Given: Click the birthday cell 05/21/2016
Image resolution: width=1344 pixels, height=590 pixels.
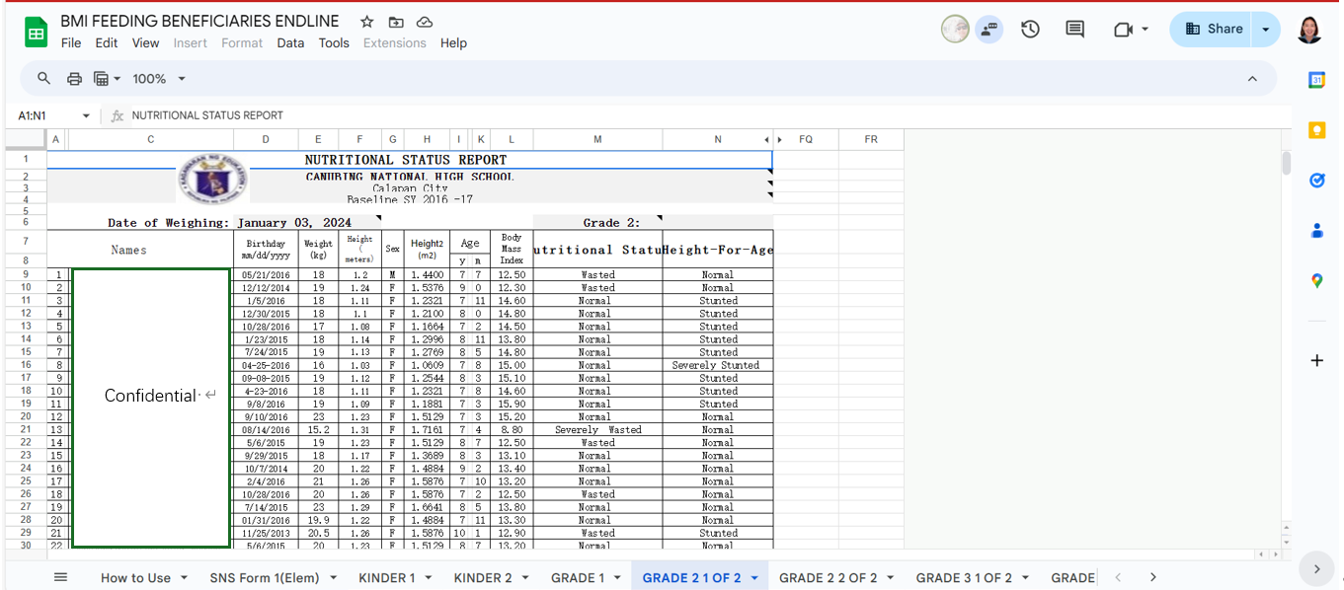Looking at the screenshot, I should (x=266, y=275).
